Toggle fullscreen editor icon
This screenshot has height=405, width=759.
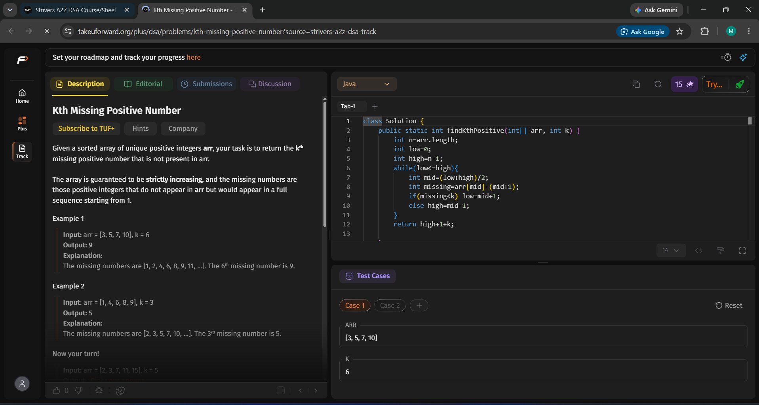click(742, 251)
